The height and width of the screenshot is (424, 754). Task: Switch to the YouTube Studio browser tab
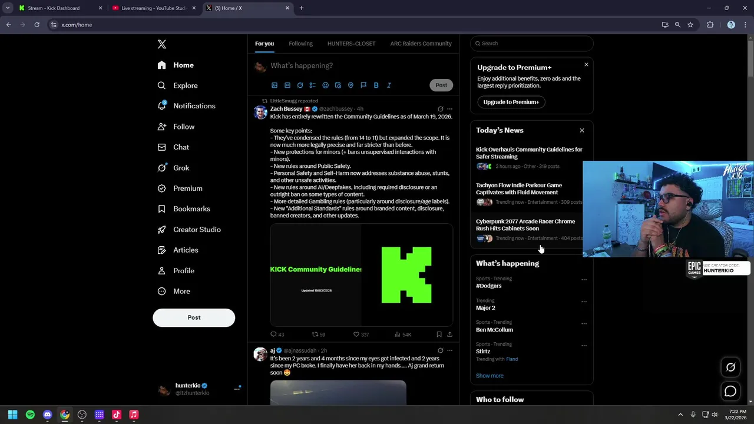153,8
